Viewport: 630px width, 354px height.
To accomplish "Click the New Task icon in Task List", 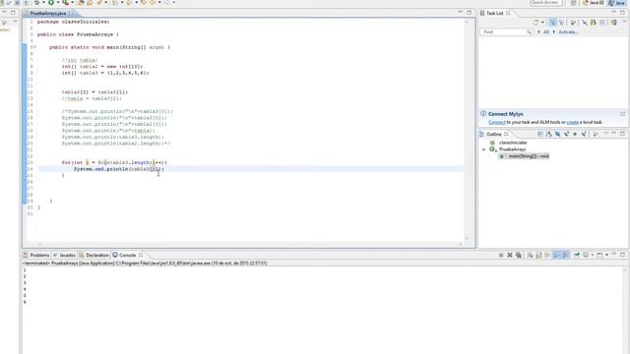I will point(535,23).
